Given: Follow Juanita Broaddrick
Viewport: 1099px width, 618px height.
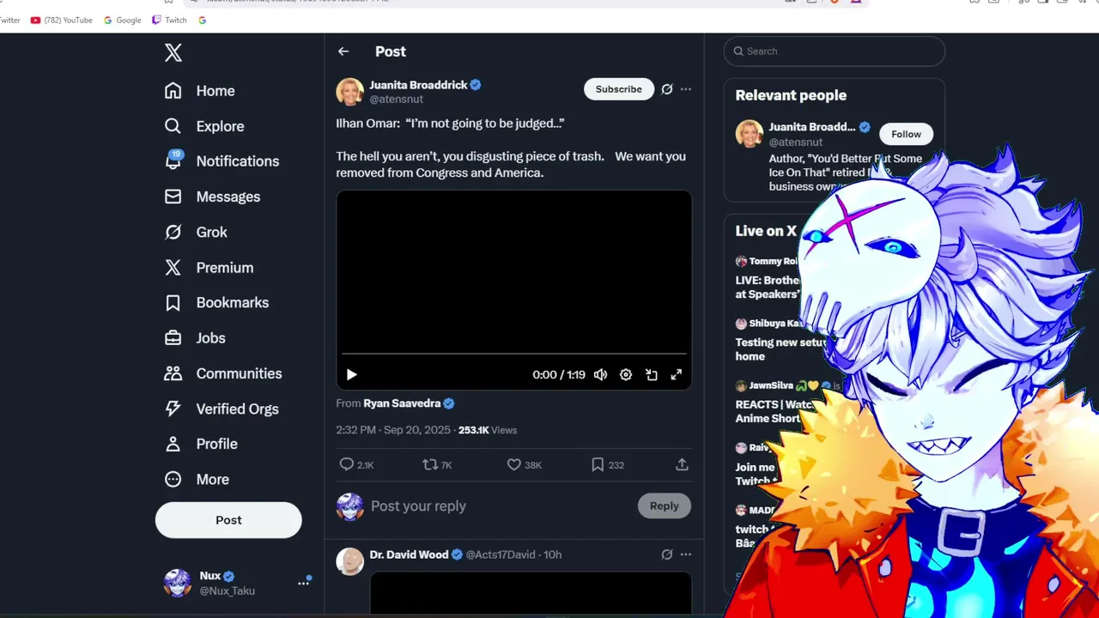Looking at the screenshot, I should [906, 134].
